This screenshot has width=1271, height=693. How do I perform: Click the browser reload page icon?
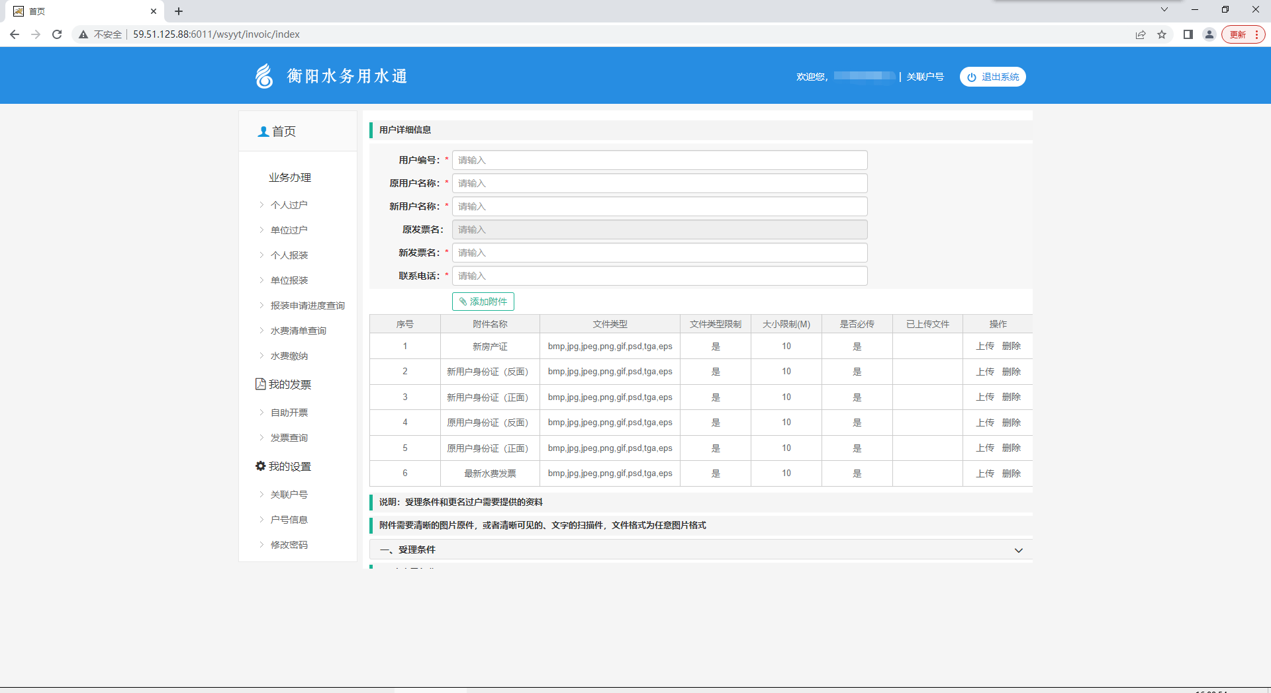57,34
